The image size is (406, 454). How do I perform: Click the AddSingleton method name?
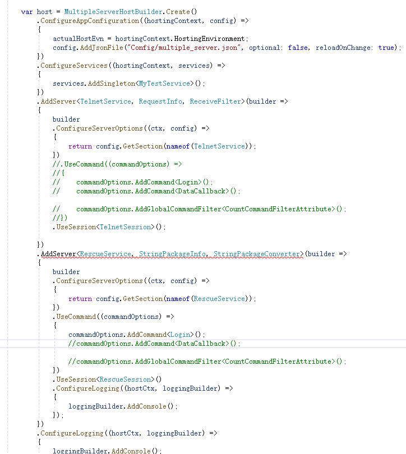click(x=112, y=84)
